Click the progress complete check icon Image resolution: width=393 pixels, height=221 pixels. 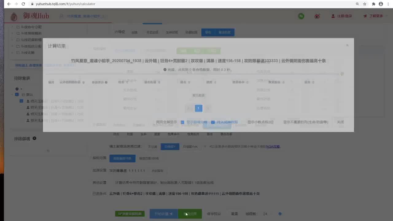[x=342, y=74]
